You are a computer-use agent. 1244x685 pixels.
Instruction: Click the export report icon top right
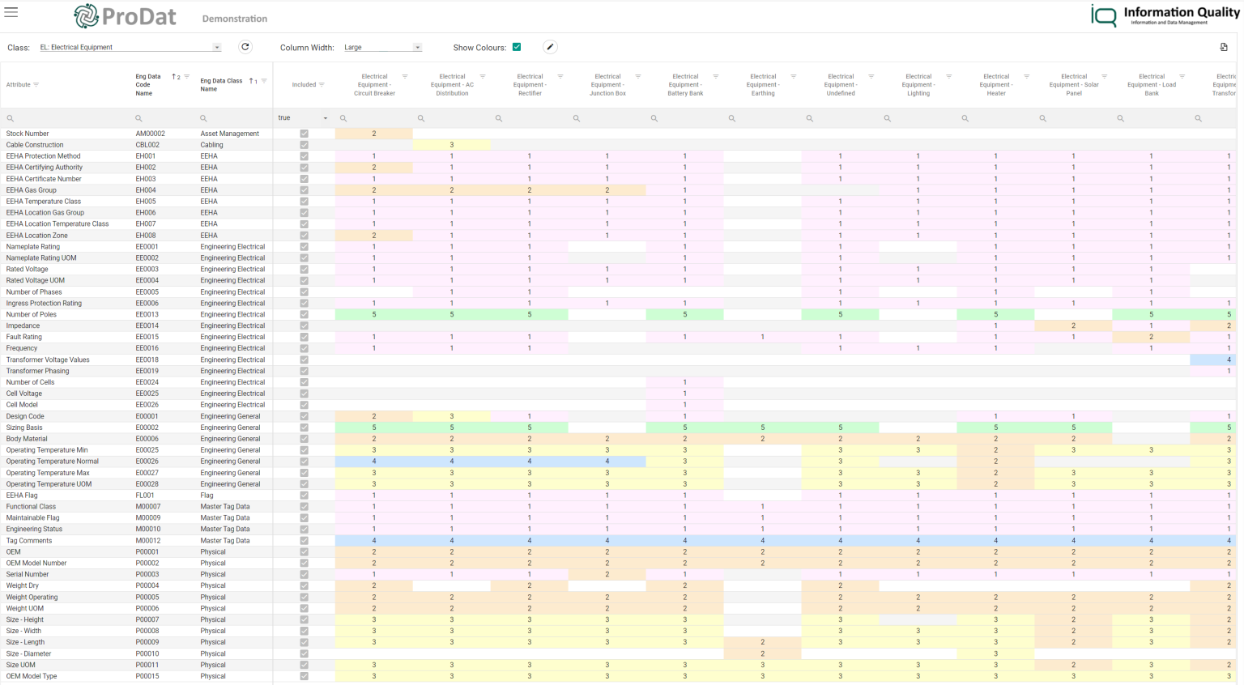tap(1225, 47)
